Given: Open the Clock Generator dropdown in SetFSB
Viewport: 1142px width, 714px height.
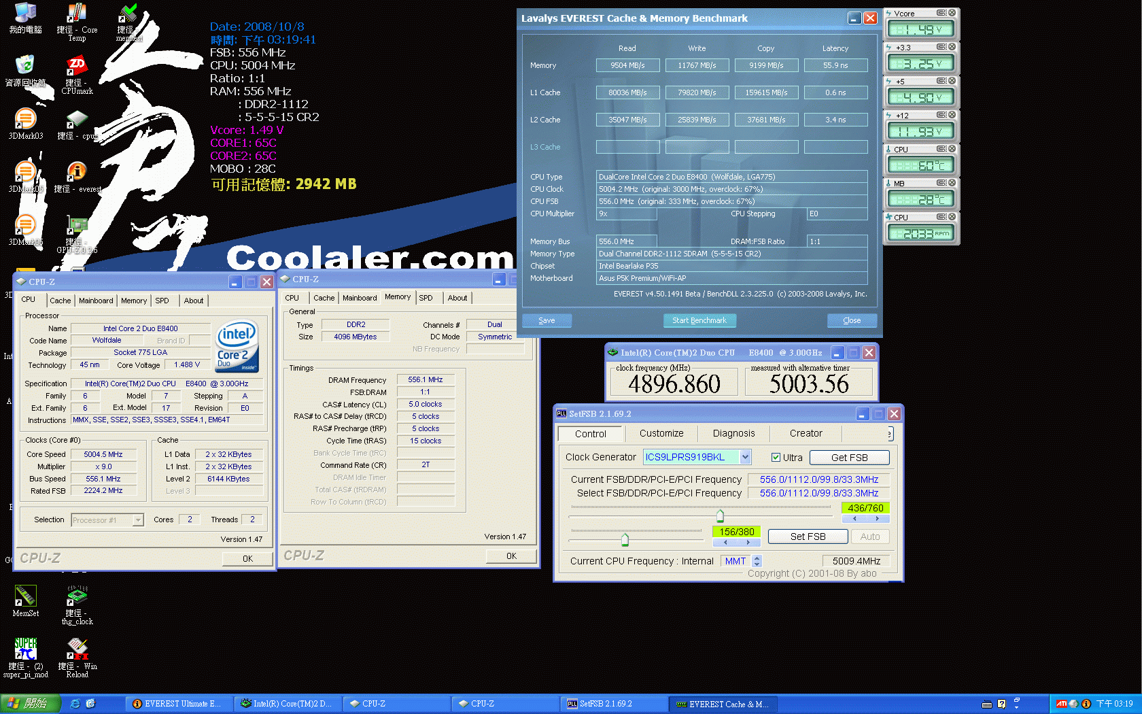Looking at the screenshot, I should 746,457.
